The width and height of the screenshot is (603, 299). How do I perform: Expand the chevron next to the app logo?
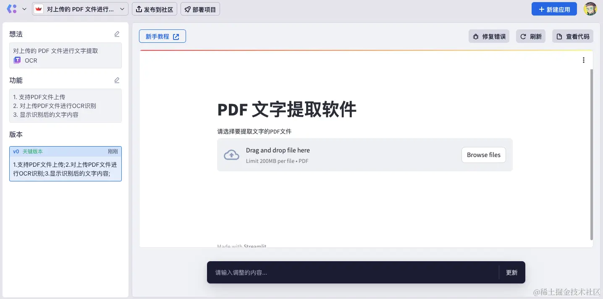[x=24, y=9]
